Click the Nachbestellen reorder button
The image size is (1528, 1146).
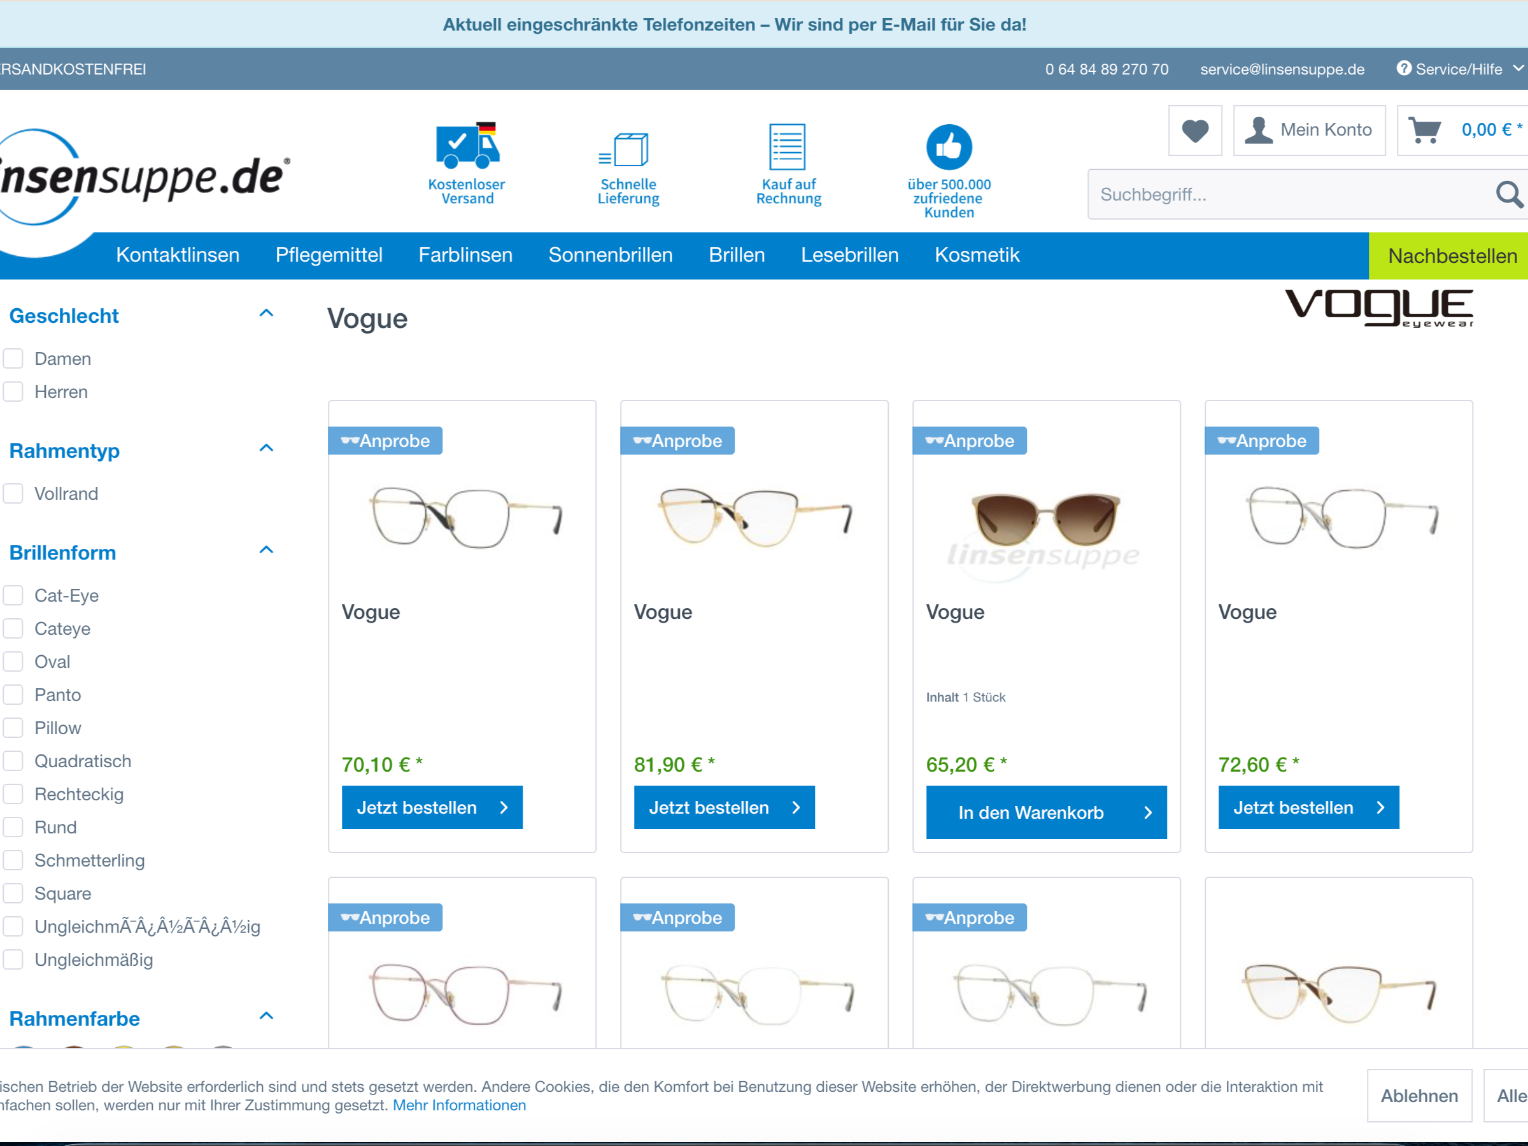[1448, 257]
